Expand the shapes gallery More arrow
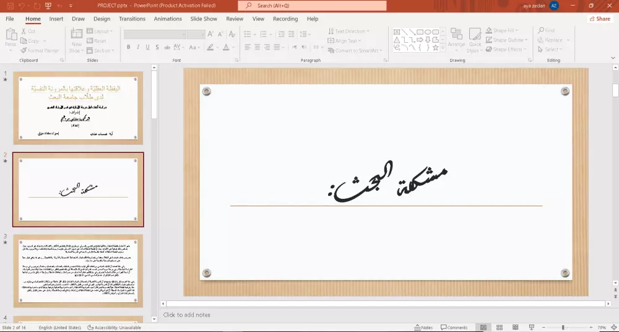Image resolution: width=619 pixels, height=332 pixels. point(443,47)
